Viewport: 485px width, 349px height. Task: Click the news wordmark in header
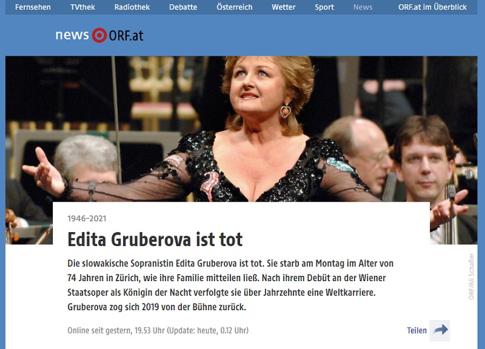point(72,35)
